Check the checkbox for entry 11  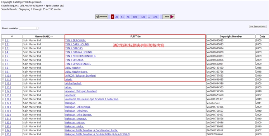[x=3, y=79]
